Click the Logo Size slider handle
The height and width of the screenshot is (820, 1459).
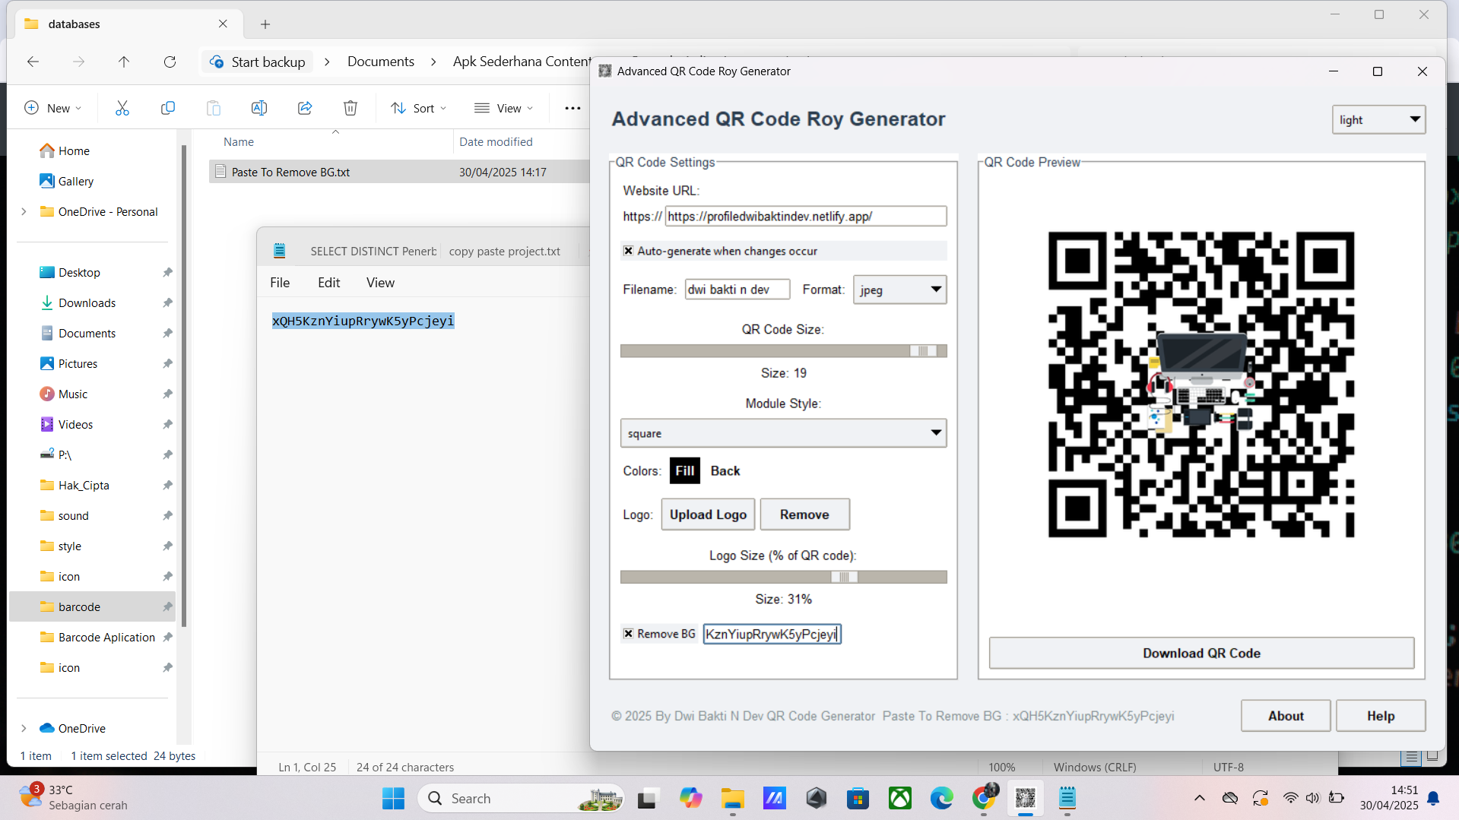pyautogui.click(x=844, y=578)
